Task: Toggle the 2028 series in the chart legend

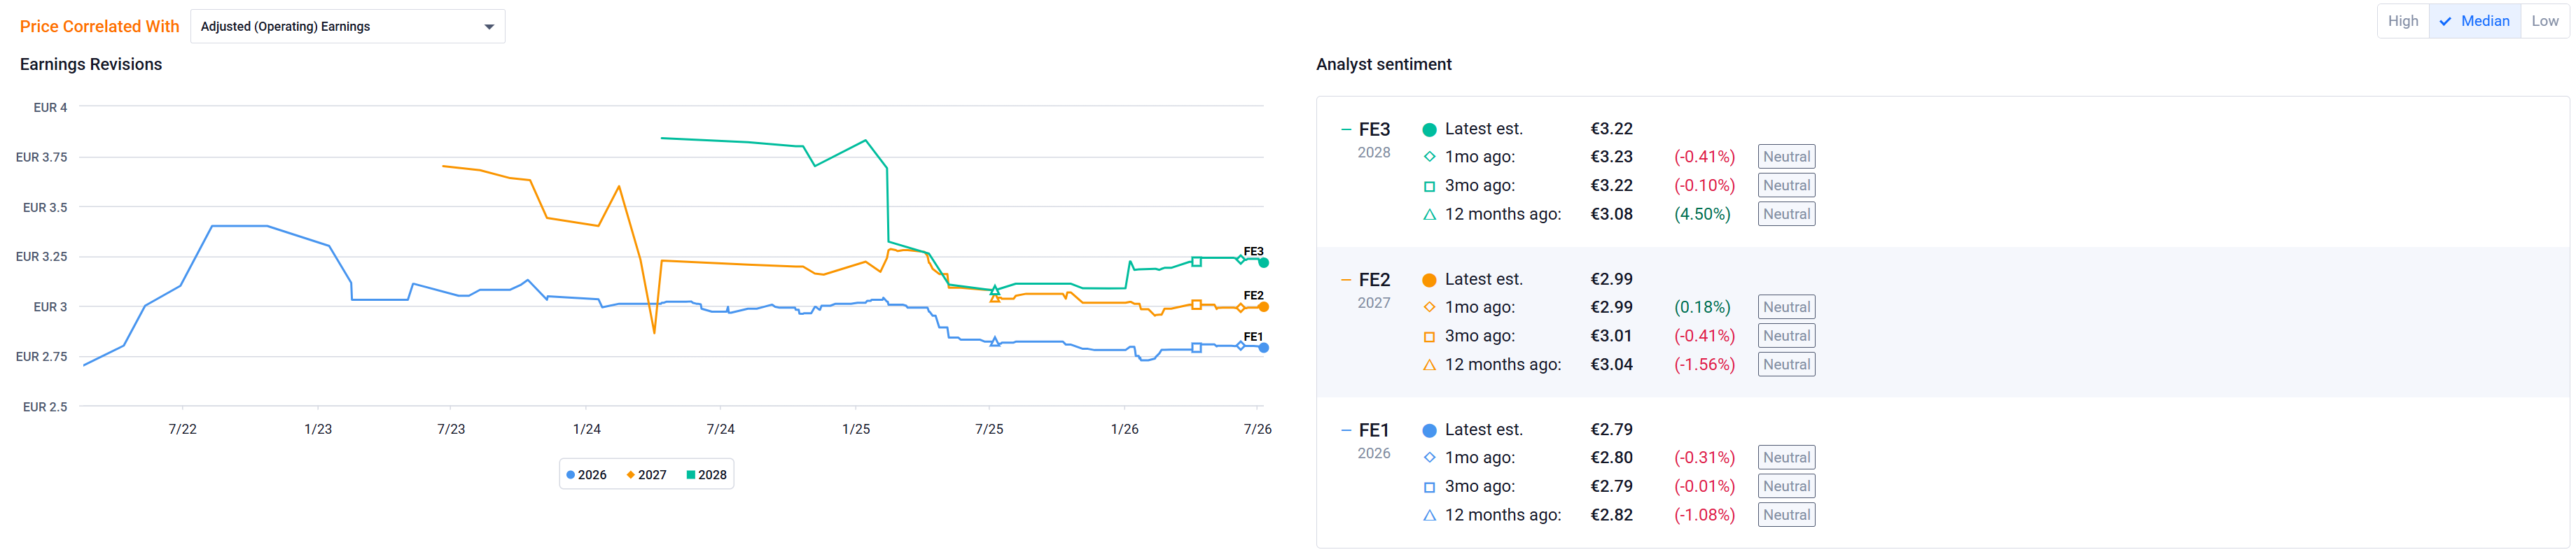Action: click(x=706, y=475)
